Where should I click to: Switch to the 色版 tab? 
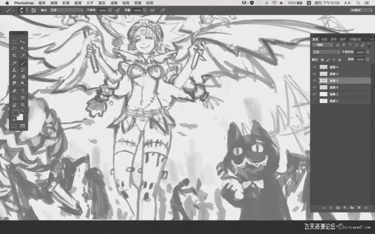coord(324,39)
